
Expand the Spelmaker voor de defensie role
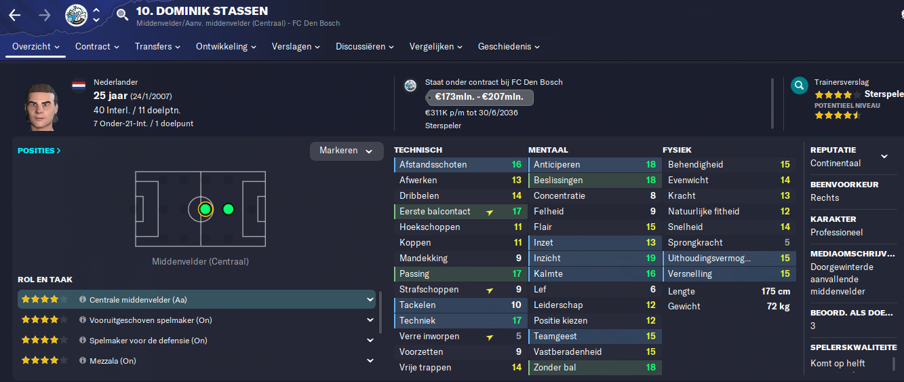[370, 341]
